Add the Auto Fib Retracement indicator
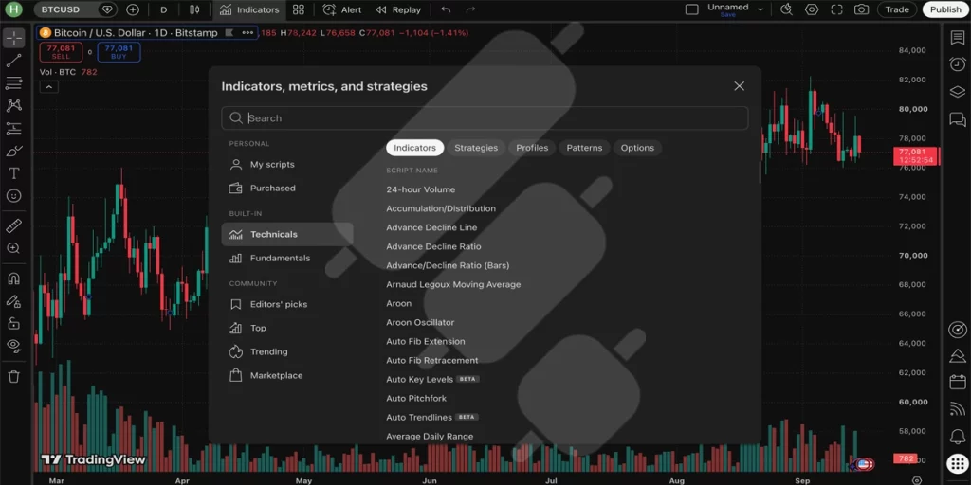This screenshot has width=971, height=485. click(431, 360)
